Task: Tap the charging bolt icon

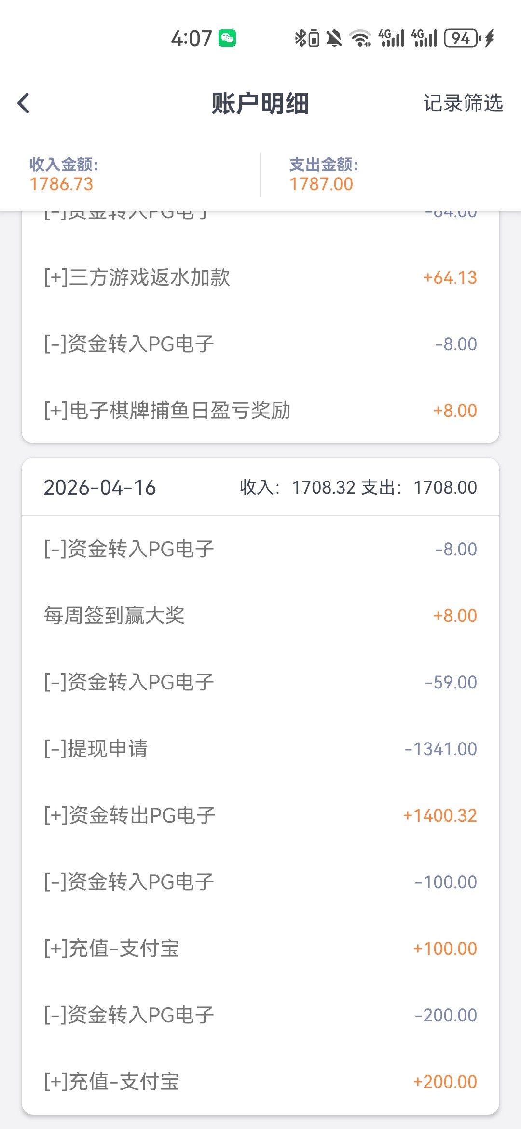Action: 490,38
